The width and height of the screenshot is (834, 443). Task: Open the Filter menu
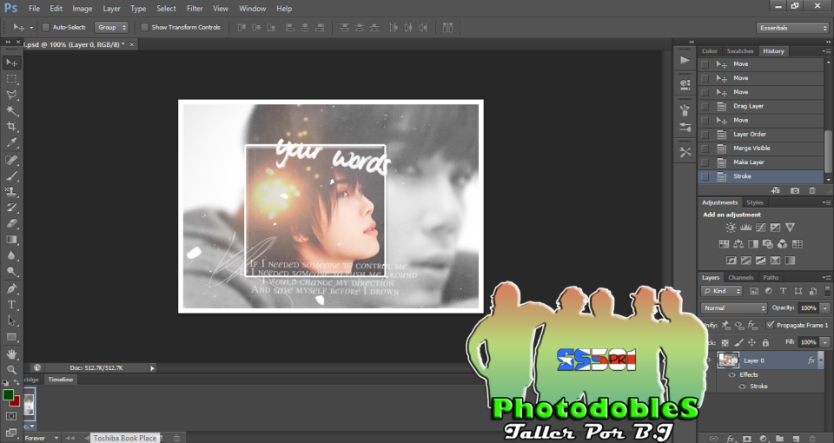[195, 9]
